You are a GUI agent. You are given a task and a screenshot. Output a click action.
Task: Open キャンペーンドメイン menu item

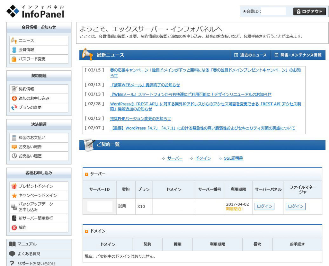pyautogui.click(x=39, y=195)
